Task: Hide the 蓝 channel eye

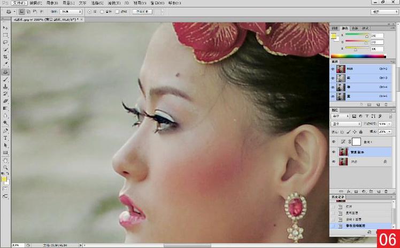Action: pyautogui.click(x=333, y=97)
